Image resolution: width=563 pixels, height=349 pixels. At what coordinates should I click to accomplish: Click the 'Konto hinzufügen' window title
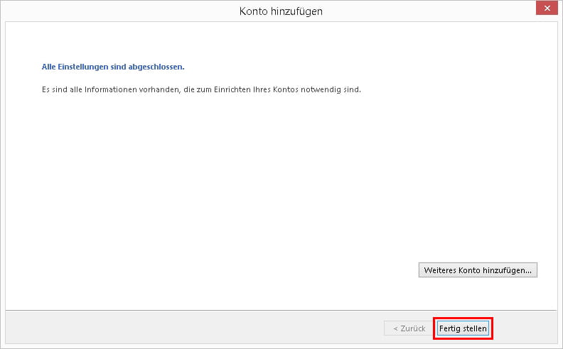[x=281, y=11]
